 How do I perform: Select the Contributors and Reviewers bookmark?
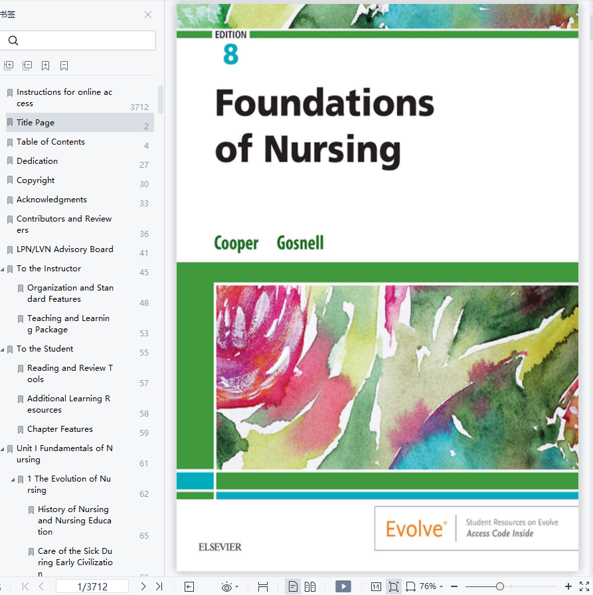click(64, 224)
